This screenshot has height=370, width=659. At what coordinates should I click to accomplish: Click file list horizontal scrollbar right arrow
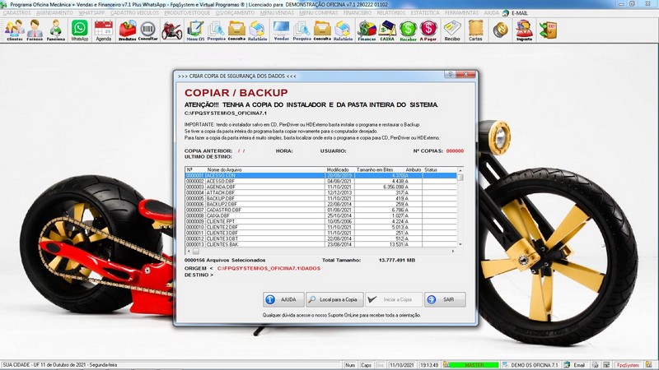[x=453, y=252]
